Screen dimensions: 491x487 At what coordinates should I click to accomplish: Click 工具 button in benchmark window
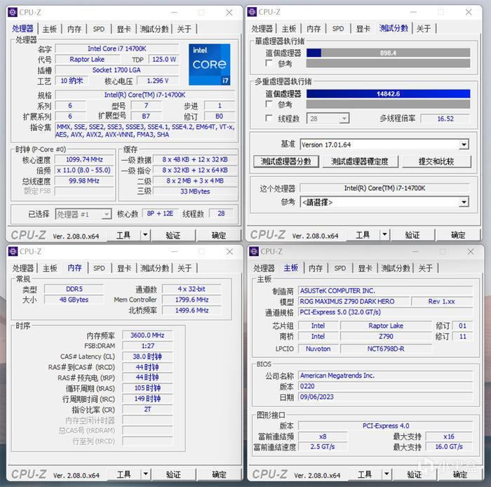click(363, 234)
